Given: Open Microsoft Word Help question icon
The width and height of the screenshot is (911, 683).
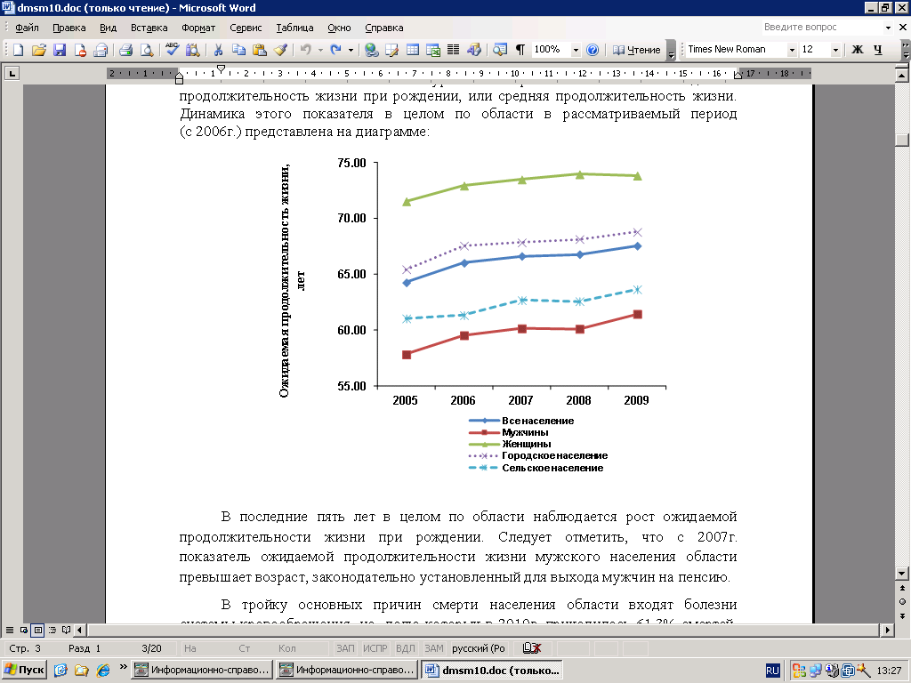Looking at the screenshot, I should coord(592,50).
